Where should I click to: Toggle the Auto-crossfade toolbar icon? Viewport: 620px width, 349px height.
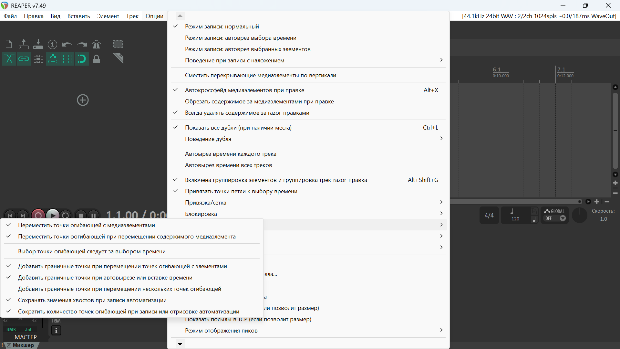coord(9,59)
